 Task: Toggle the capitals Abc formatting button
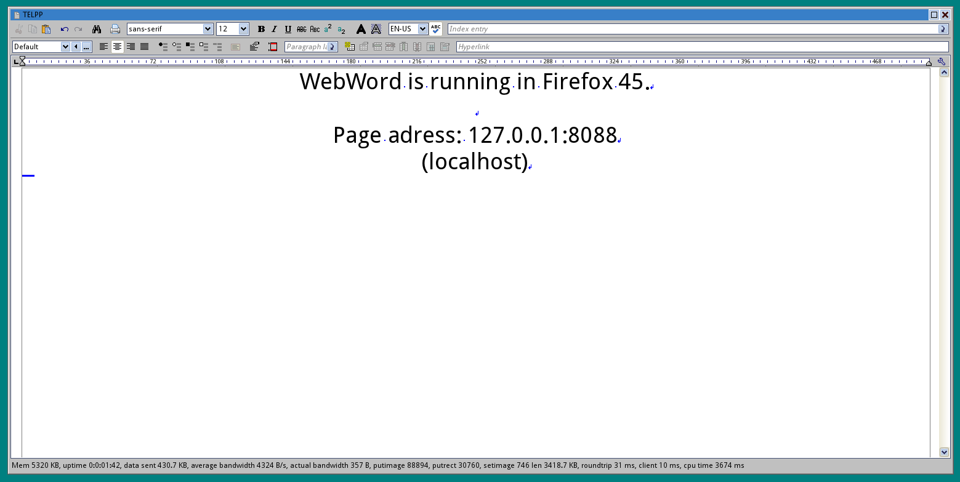pyautogui.click(x=315, y=29)
